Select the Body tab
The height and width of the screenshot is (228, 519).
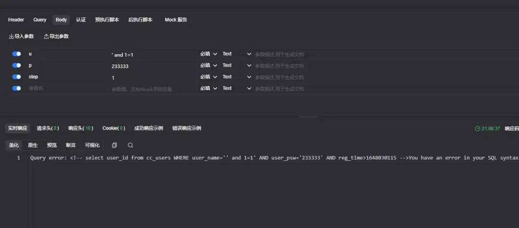click(x=61, y=20)
